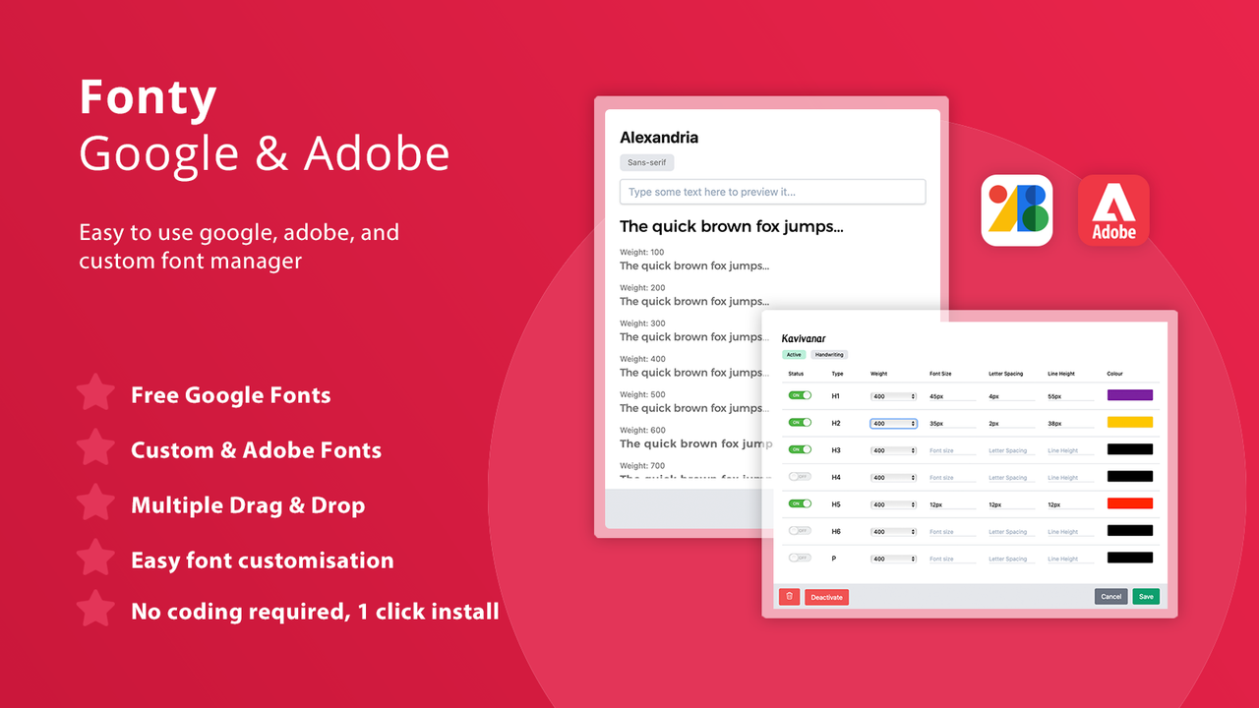Screen dimensions: 1259x708
Task: Click the Weight: 600 preview label
Action: click(642, 430)
